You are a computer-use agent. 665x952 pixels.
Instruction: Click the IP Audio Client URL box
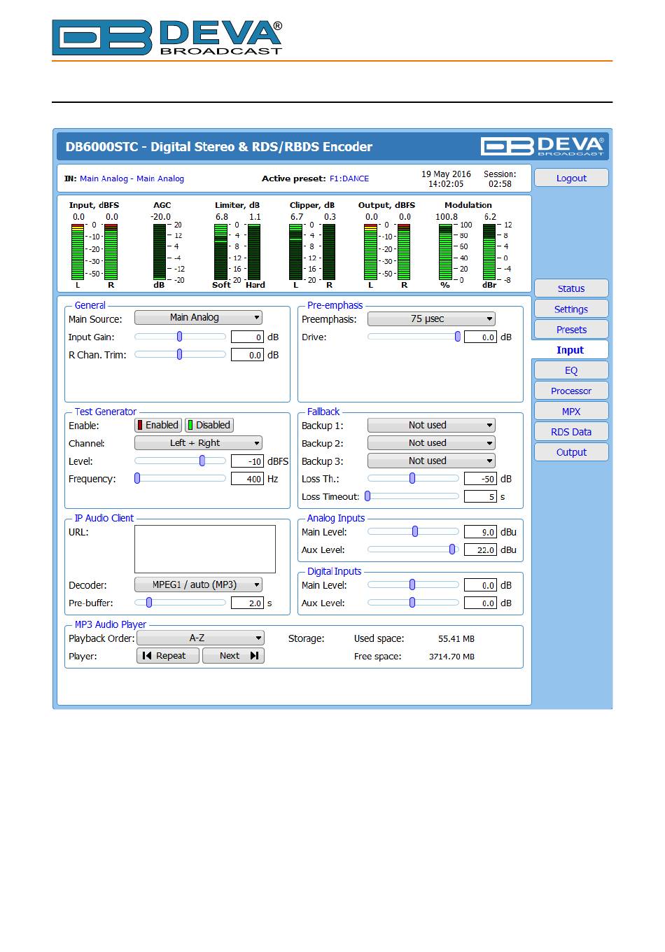pyautogui.click(x=205, y=549)
